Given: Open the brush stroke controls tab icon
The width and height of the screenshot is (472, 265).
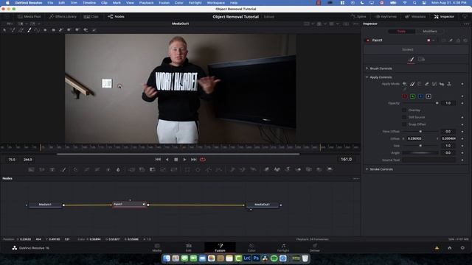Looking at the screenshot, I should pyautogui.click(x=412, y=60).
